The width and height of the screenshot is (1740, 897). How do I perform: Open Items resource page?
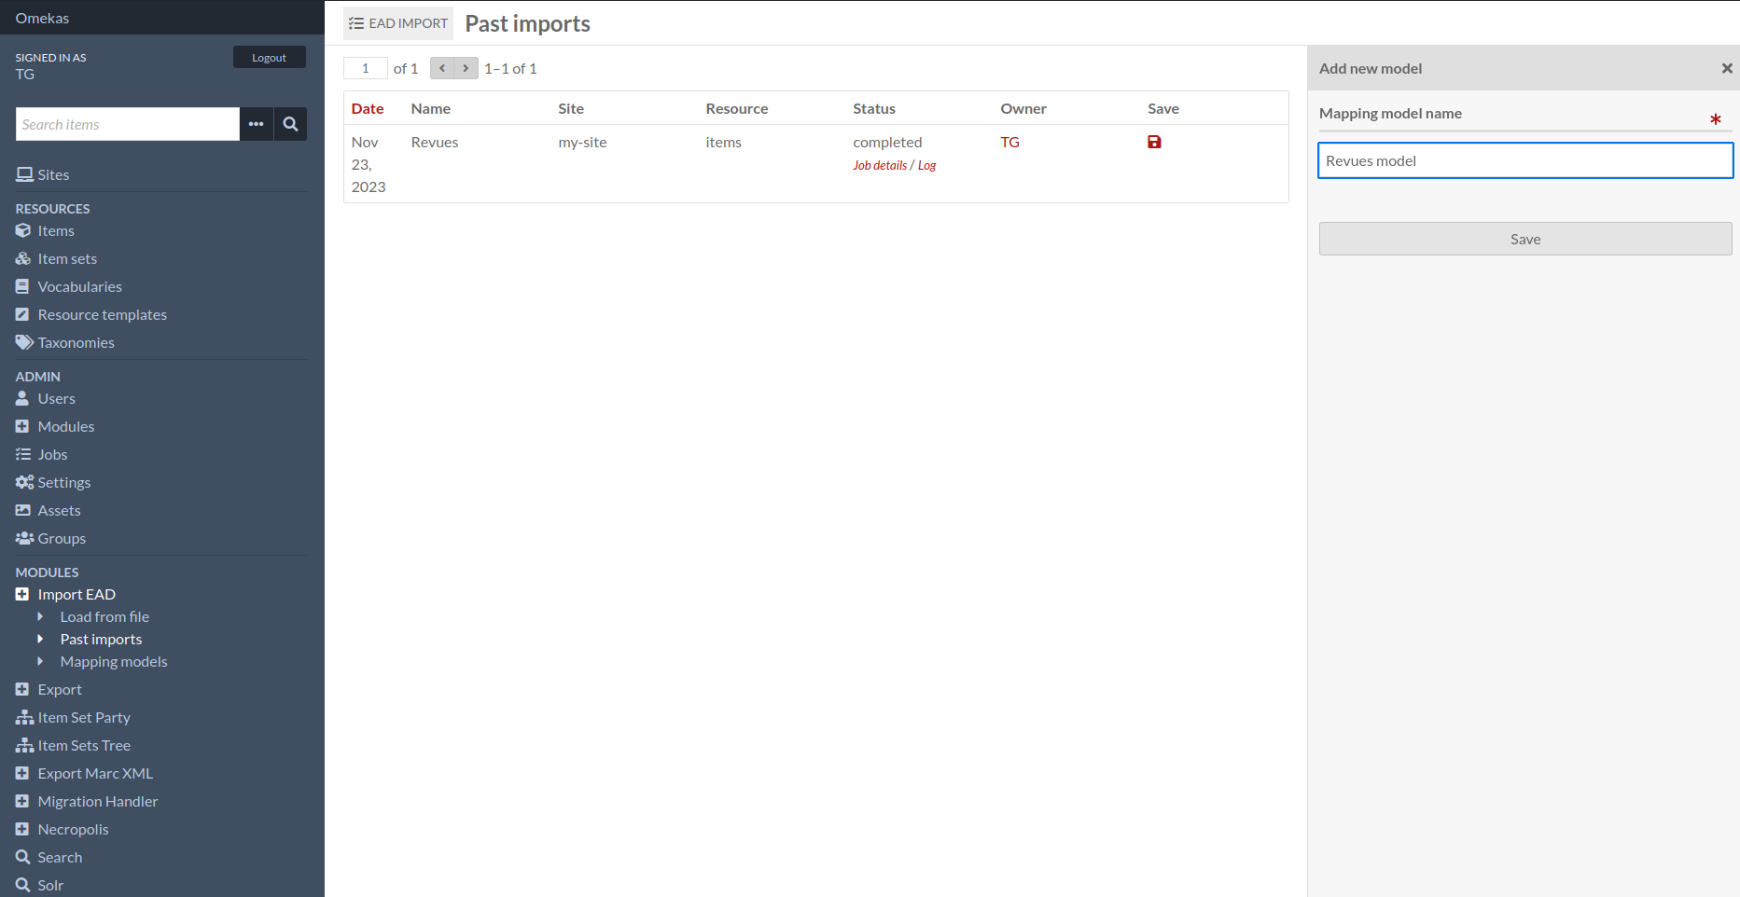(x=56, y=230)
